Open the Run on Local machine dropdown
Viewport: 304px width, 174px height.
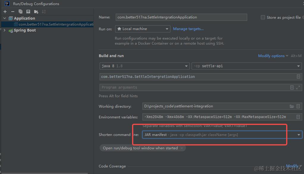pos(167,29)
